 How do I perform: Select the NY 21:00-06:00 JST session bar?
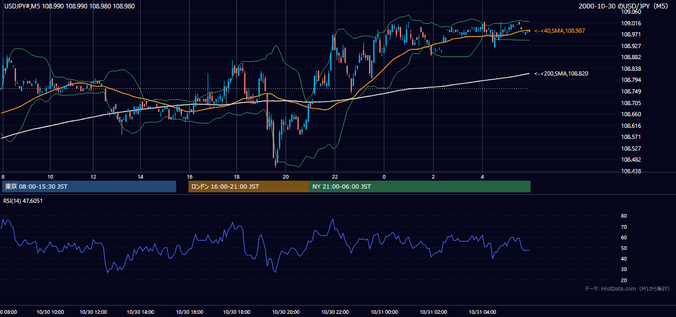click(x=419, y=187)
